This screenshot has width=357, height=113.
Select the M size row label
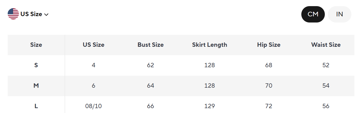pos(36,86)
